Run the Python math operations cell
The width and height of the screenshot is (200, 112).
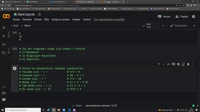click(x=15, y=68)
